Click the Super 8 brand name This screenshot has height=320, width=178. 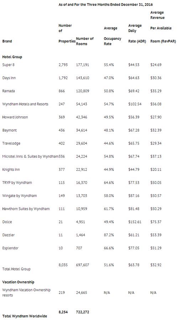point(8,65)
